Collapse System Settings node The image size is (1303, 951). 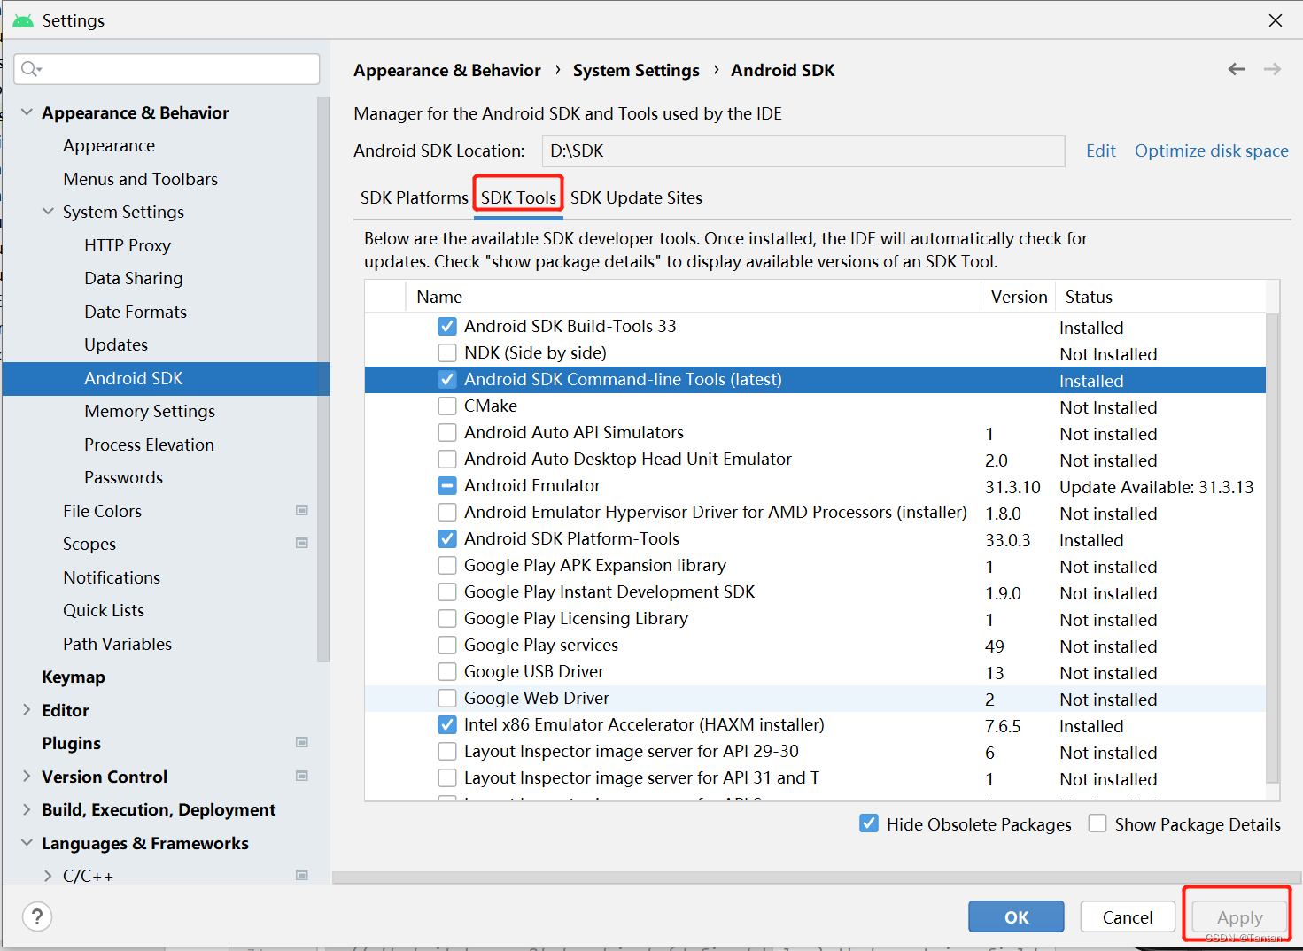[x=48, y=212]
